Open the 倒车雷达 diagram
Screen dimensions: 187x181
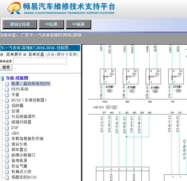point(19,150)
